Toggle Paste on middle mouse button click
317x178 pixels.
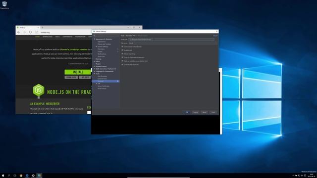click(122, 61)
